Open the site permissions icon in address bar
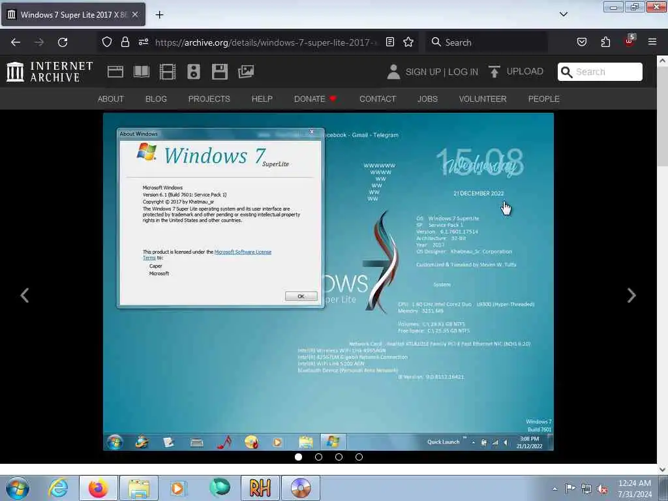 (x=143, y=42)
